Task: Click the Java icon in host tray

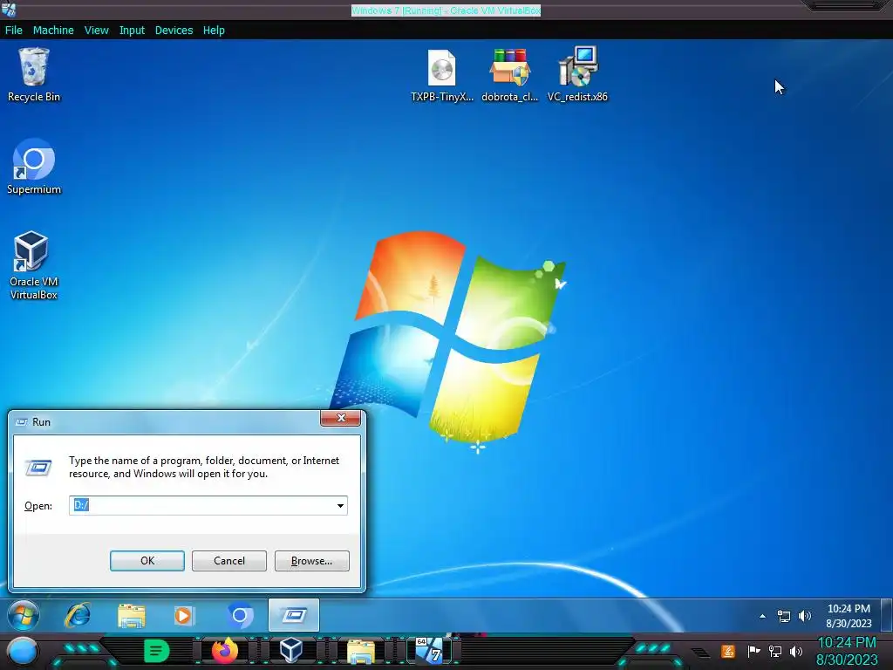Action: (728, 651)
